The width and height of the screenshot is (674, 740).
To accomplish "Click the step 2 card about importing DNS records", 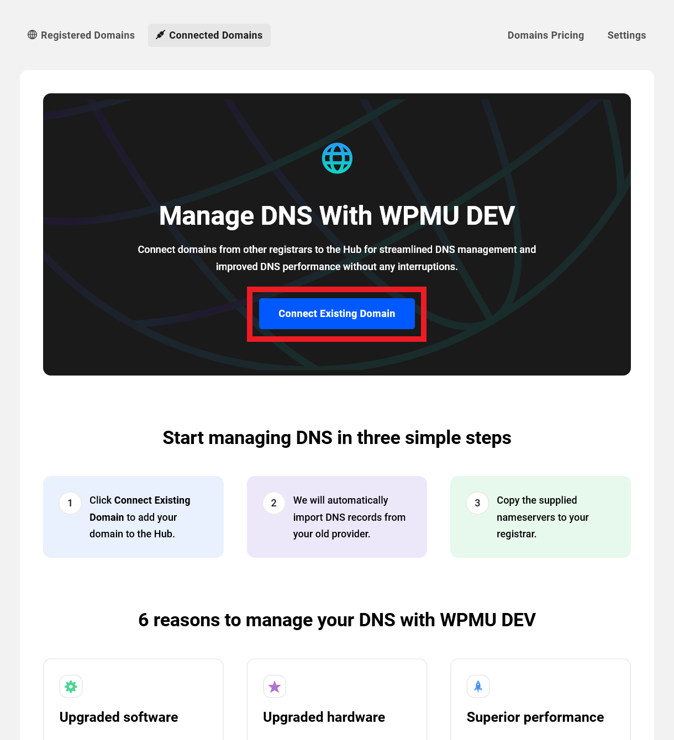I will click(337, 517).
